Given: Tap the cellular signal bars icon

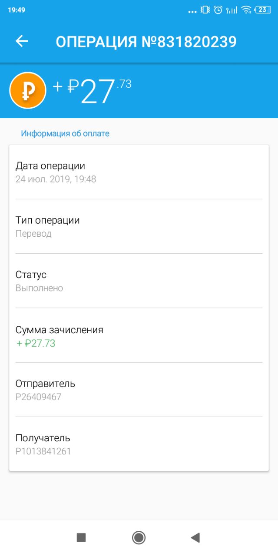Looking at the screenshot, I should click(232, 10).
